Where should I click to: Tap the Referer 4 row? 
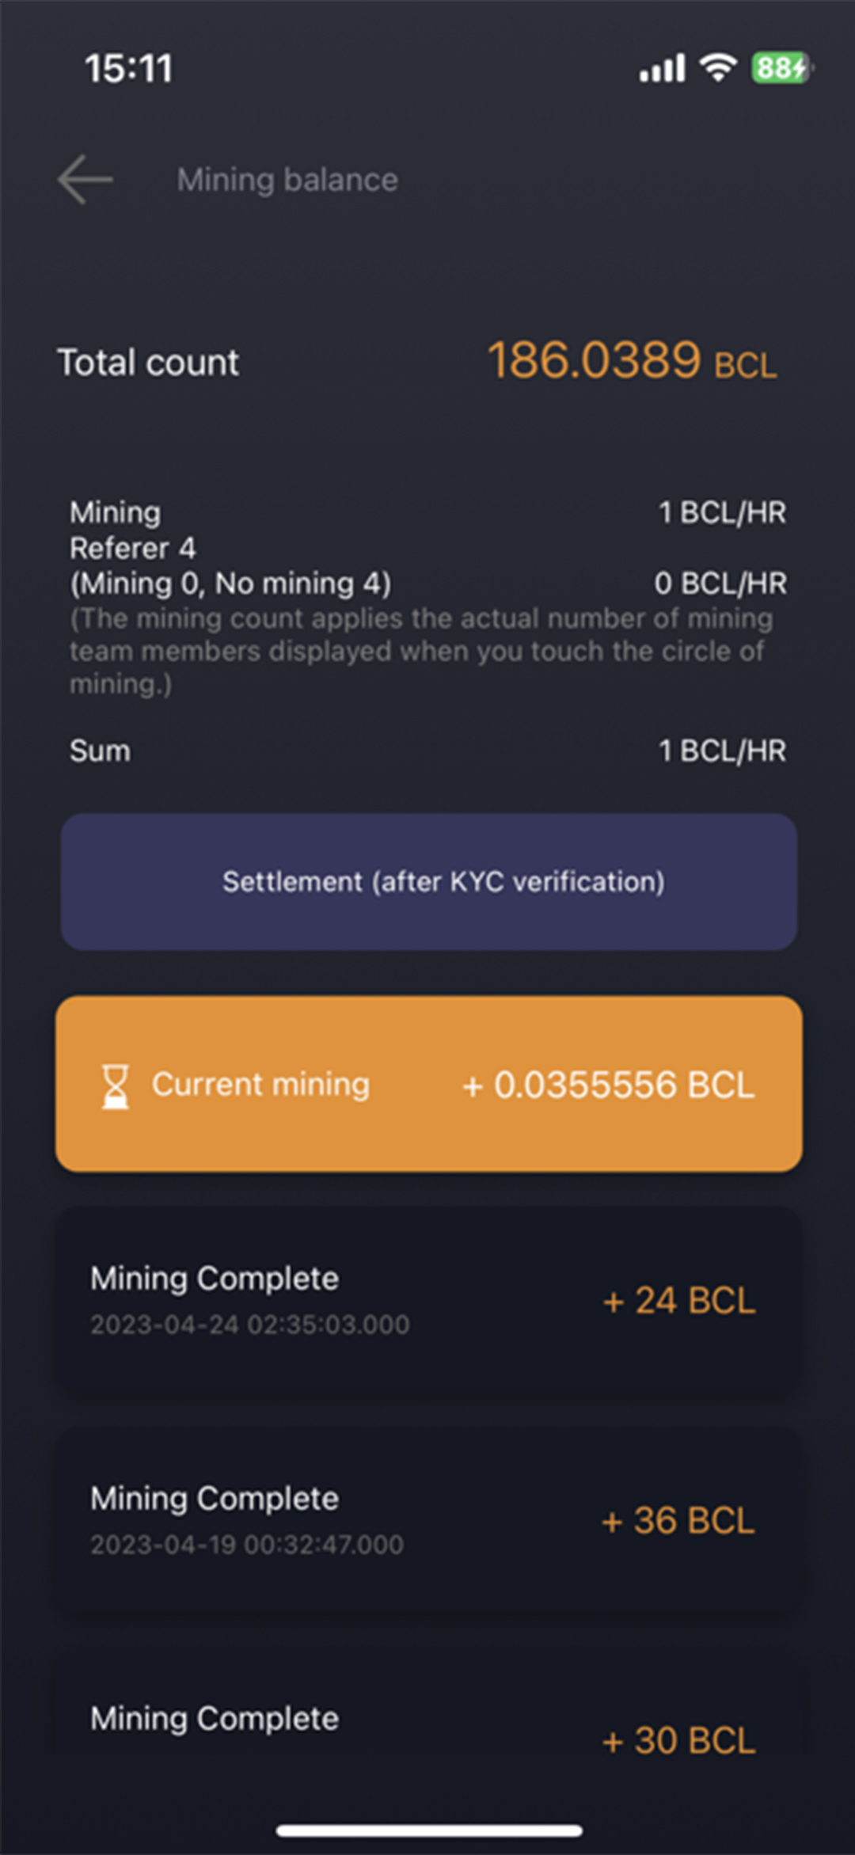point(133,548)
